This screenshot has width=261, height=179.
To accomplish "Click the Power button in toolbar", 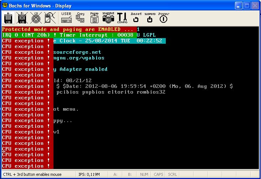I will coord(163,17).
